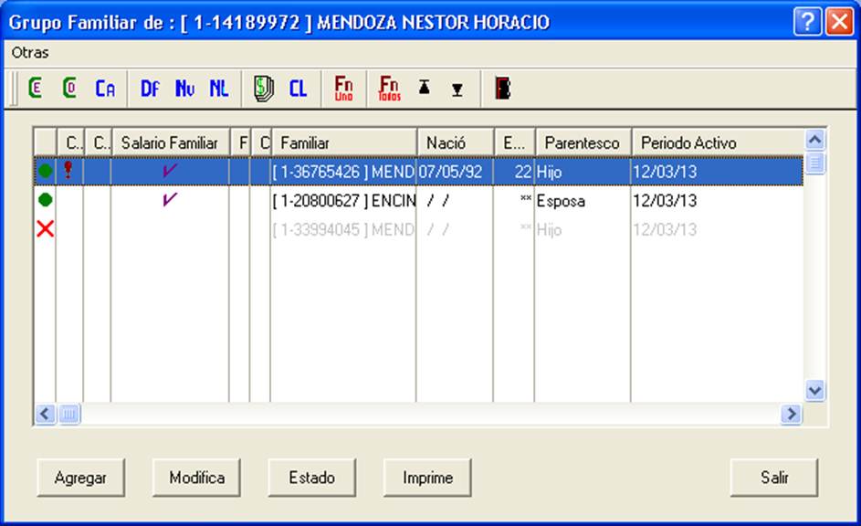Click the DF toolbar icon
Image resolution: width=861 pixels, height=526 pixels.
pyautogui.click(x=150, y=88)
